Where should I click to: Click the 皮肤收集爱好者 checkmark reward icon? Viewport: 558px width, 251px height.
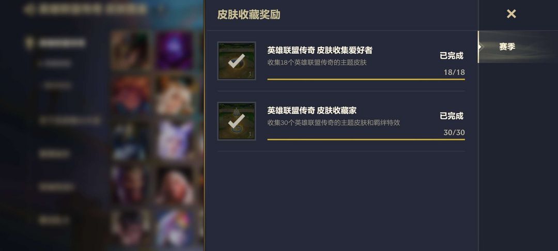coord(237,61)
